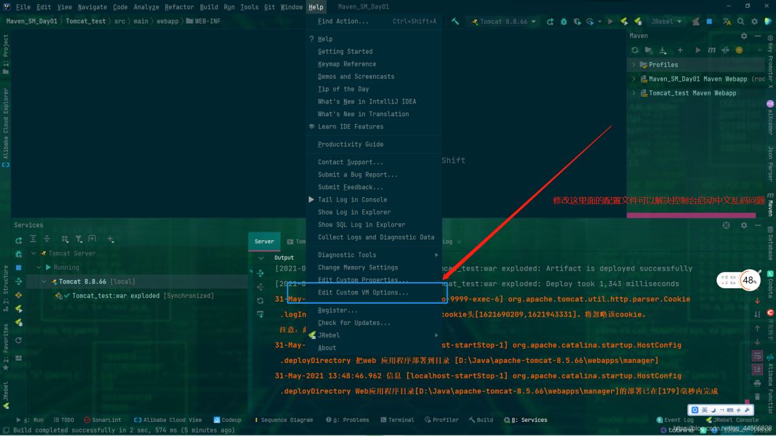Image resolution: width=776 pixels, height=436 pixels.
Task: Open the Event Log from status bar
Action: (675, 420)
